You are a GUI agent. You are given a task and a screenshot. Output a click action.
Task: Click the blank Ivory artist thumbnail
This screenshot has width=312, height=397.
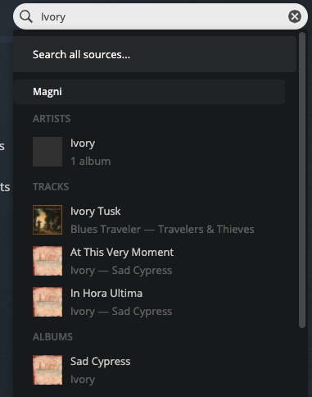(x=47, y=152)
